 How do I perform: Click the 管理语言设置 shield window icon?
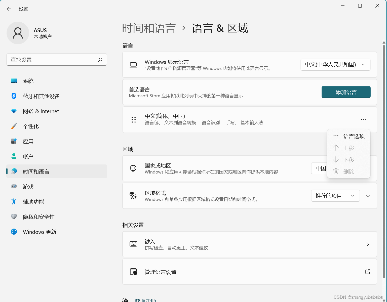134,272
